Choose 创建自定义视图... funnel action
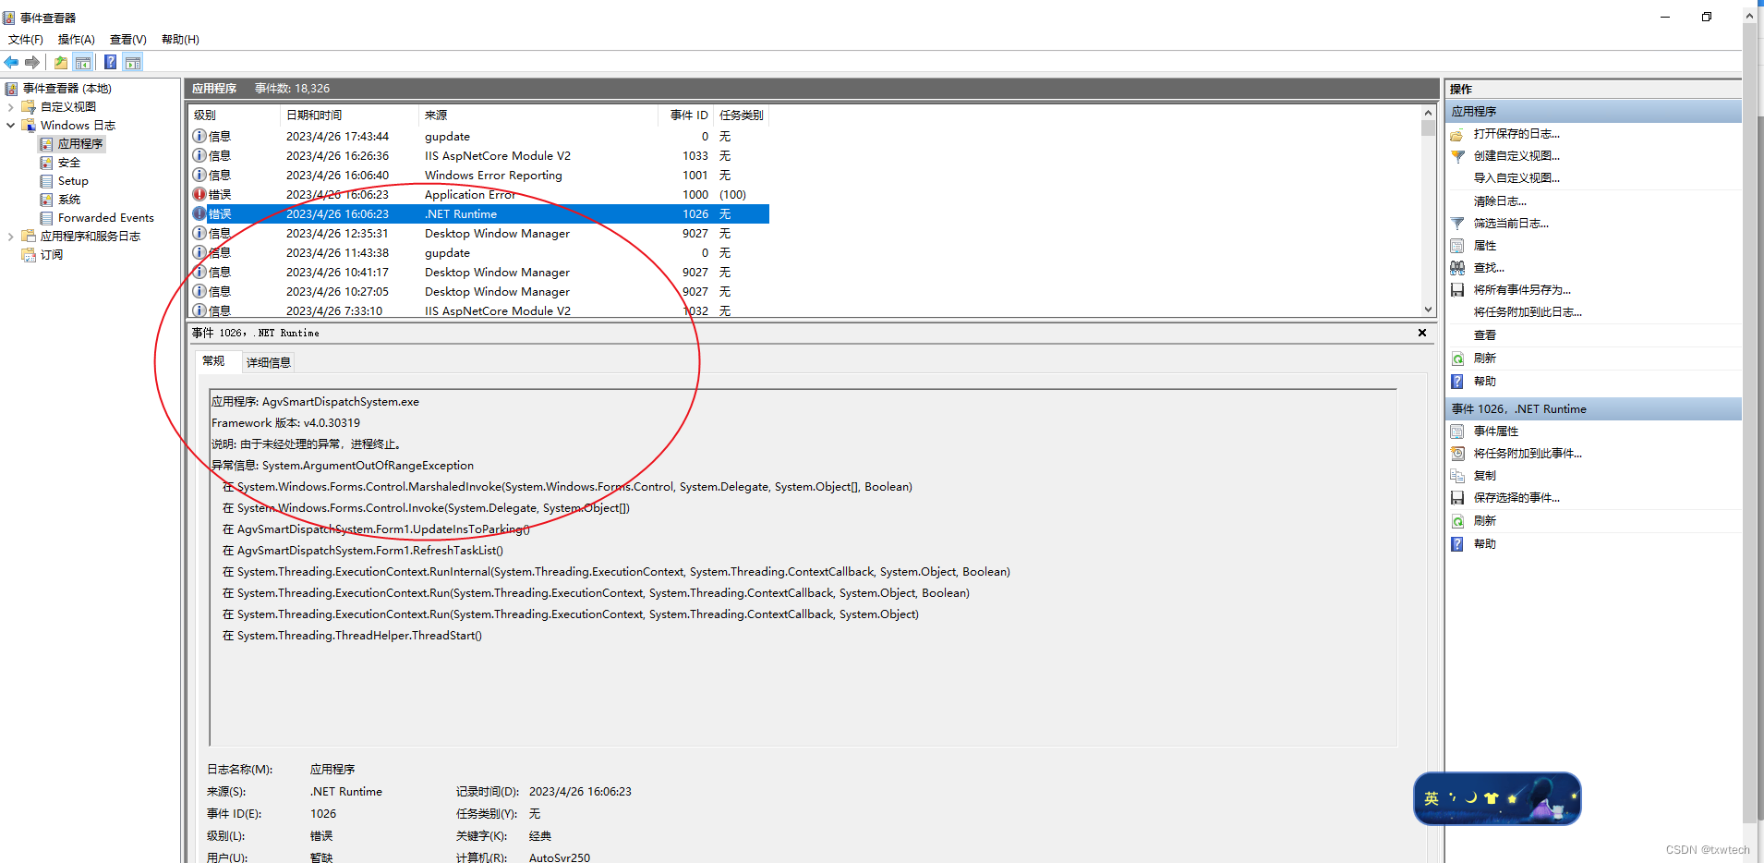 (x=1516, y=156)
